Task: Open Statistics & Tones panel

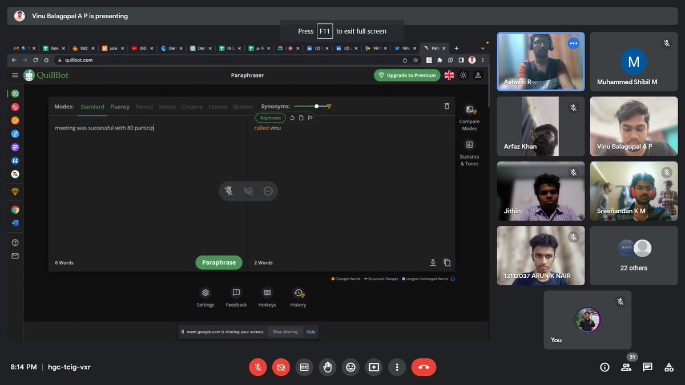Action: 469,152
